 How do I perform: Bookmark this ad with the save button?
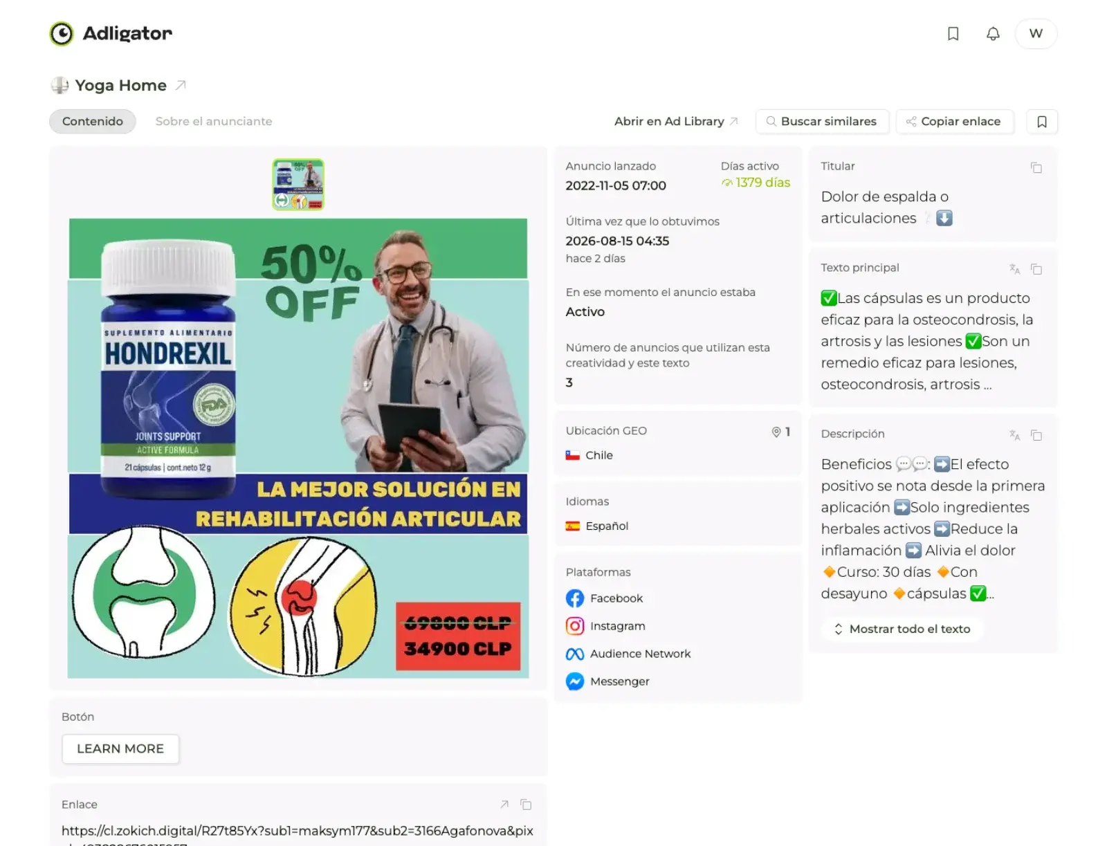point(1042,121)
